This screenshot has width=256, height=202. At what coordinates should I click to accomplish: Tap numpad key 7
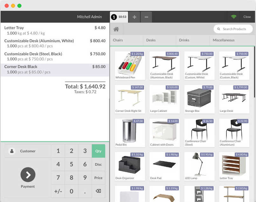pos(58,178)
